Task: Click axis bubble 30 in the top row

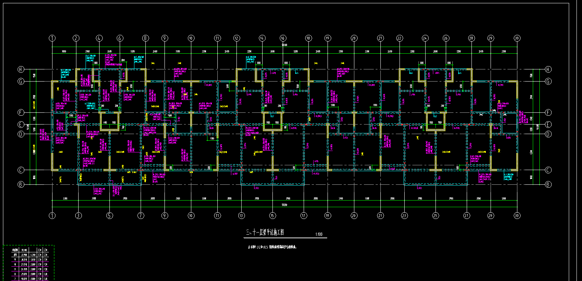Action: click(x=517, y=38)
